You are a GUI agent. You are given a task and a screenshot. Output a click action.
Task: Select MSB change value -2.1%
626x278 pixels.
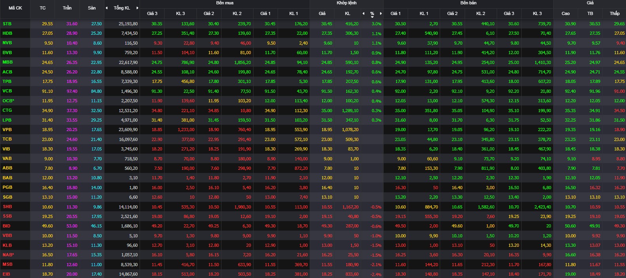pos(376,265)
